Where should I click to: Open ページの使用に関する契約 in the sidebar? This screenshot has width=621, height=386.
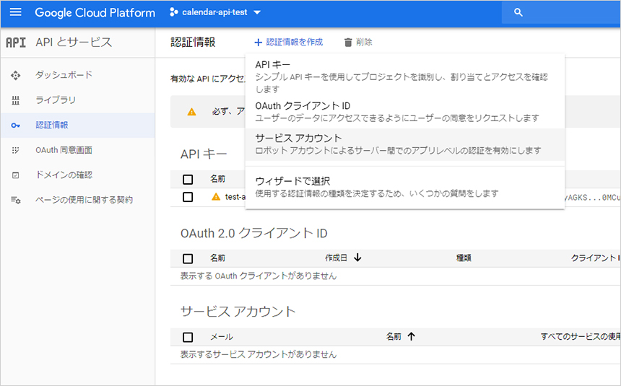tap(84, 200)
